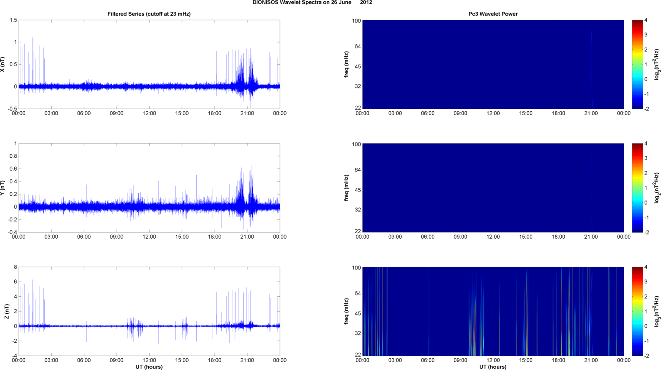Click the 45 frequency tick of the middle spectrogram
The height and width of the screenshot is (370, 661).
point(358,190)
